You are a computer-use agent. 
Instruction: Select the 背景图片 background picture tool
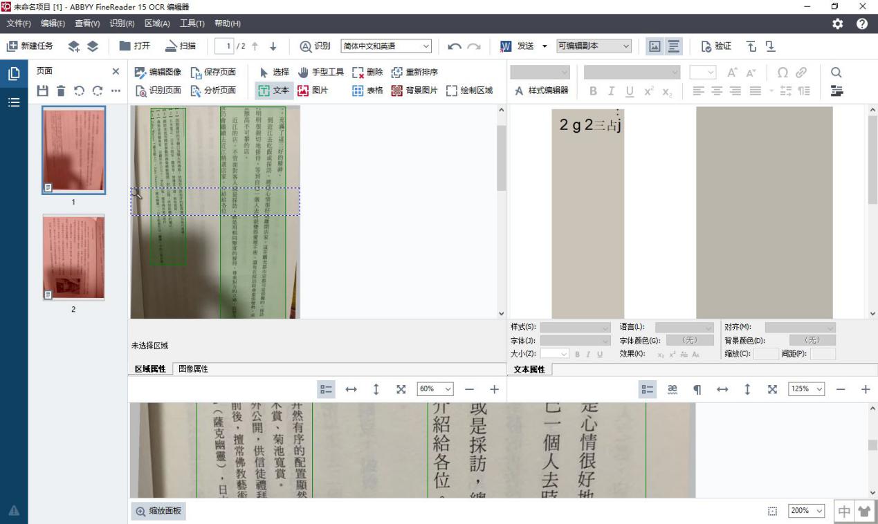[x=414, y=90]
